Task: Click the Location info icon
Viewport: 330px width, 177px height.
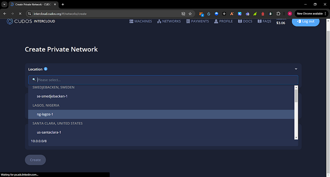Action: click(46, 69)
